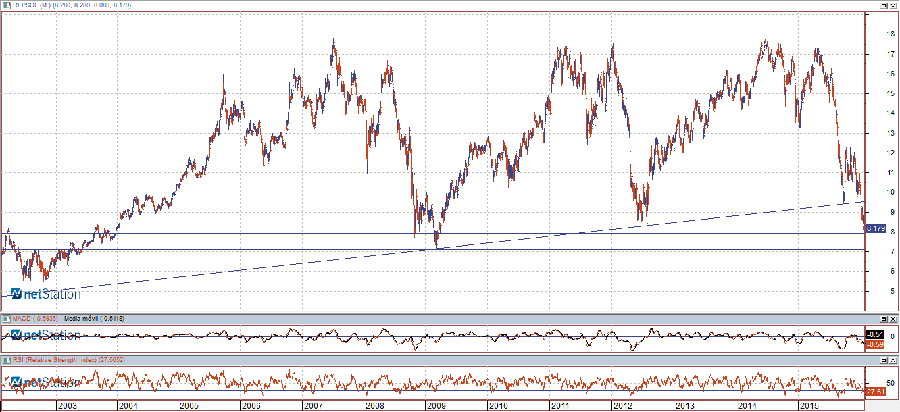The width and height of the screenshot is (900, 412).
Task: Click the Media móvil (-0.5118) label
Action: (94, 318)
